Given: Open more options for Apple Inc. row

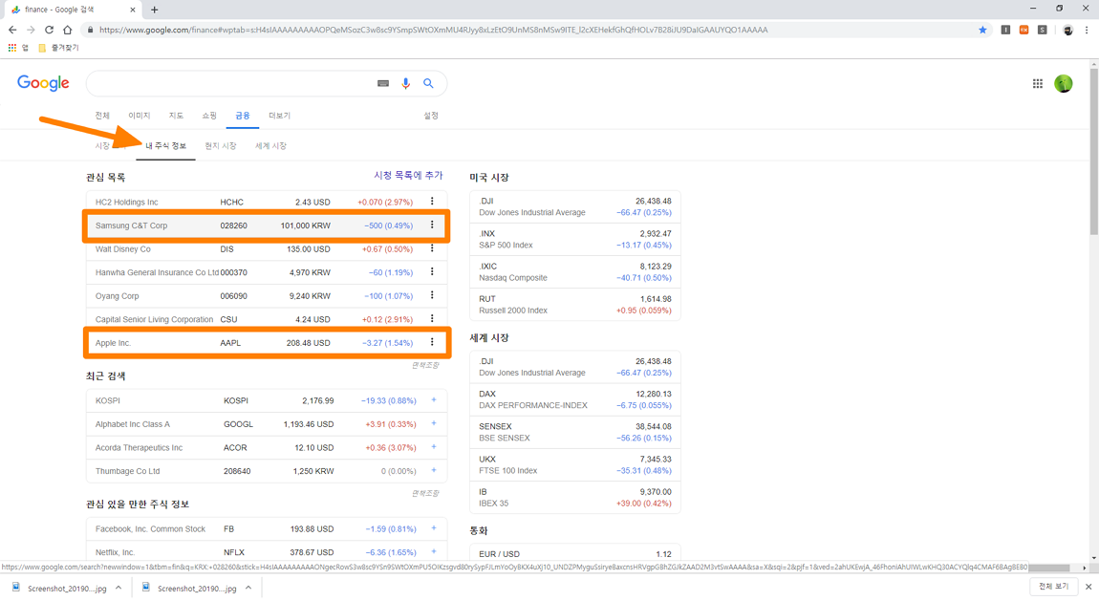Looking at the screenshot, I should tap(432, 342).
